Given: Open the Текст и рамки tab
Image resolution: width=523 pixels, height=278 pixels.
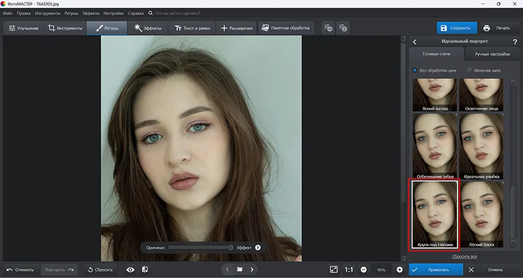Looking at the screenshot, I should (192, 28).
